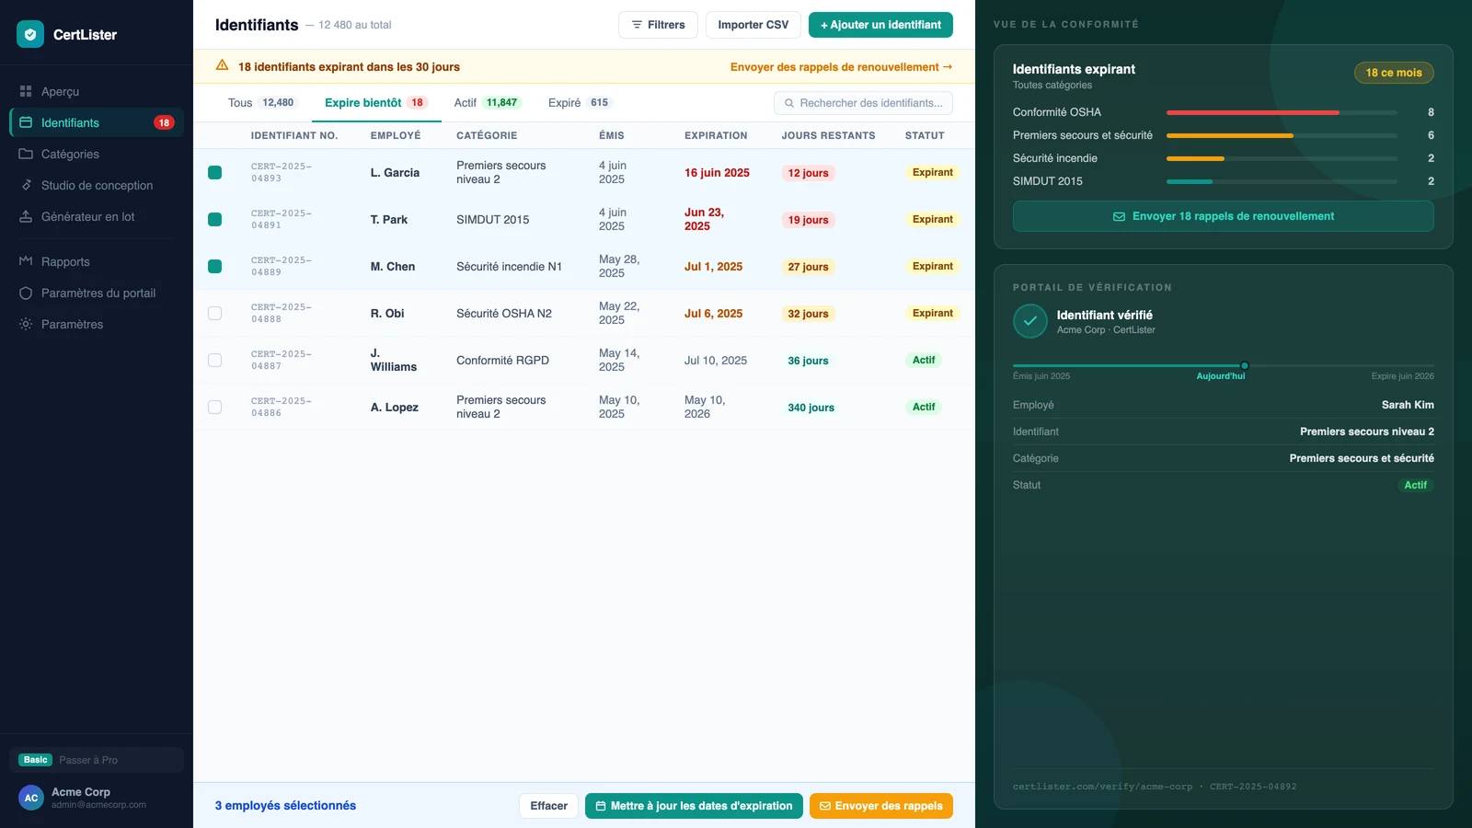The height and width of the screenshot is (828, 1472).
Task: Click the Catégories folder icon
Action: pyautogui.click(x=26, y=154)
